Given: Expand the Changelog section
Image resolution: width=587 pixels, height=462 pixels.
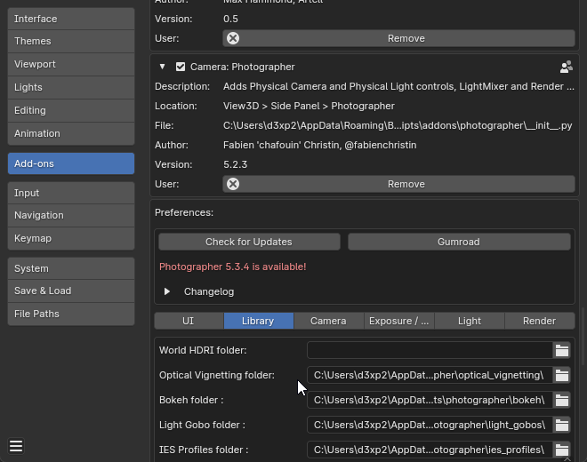Looking at the screenshot, I should tap(167, 291).
